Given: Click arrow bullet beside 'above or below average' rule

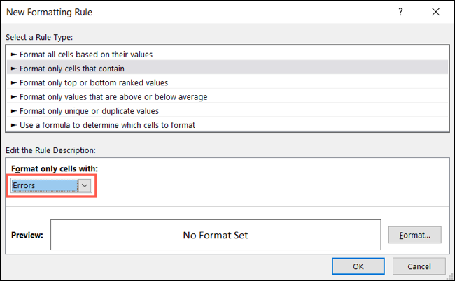Looking at the screenshot, I should (x=14, y=96).
